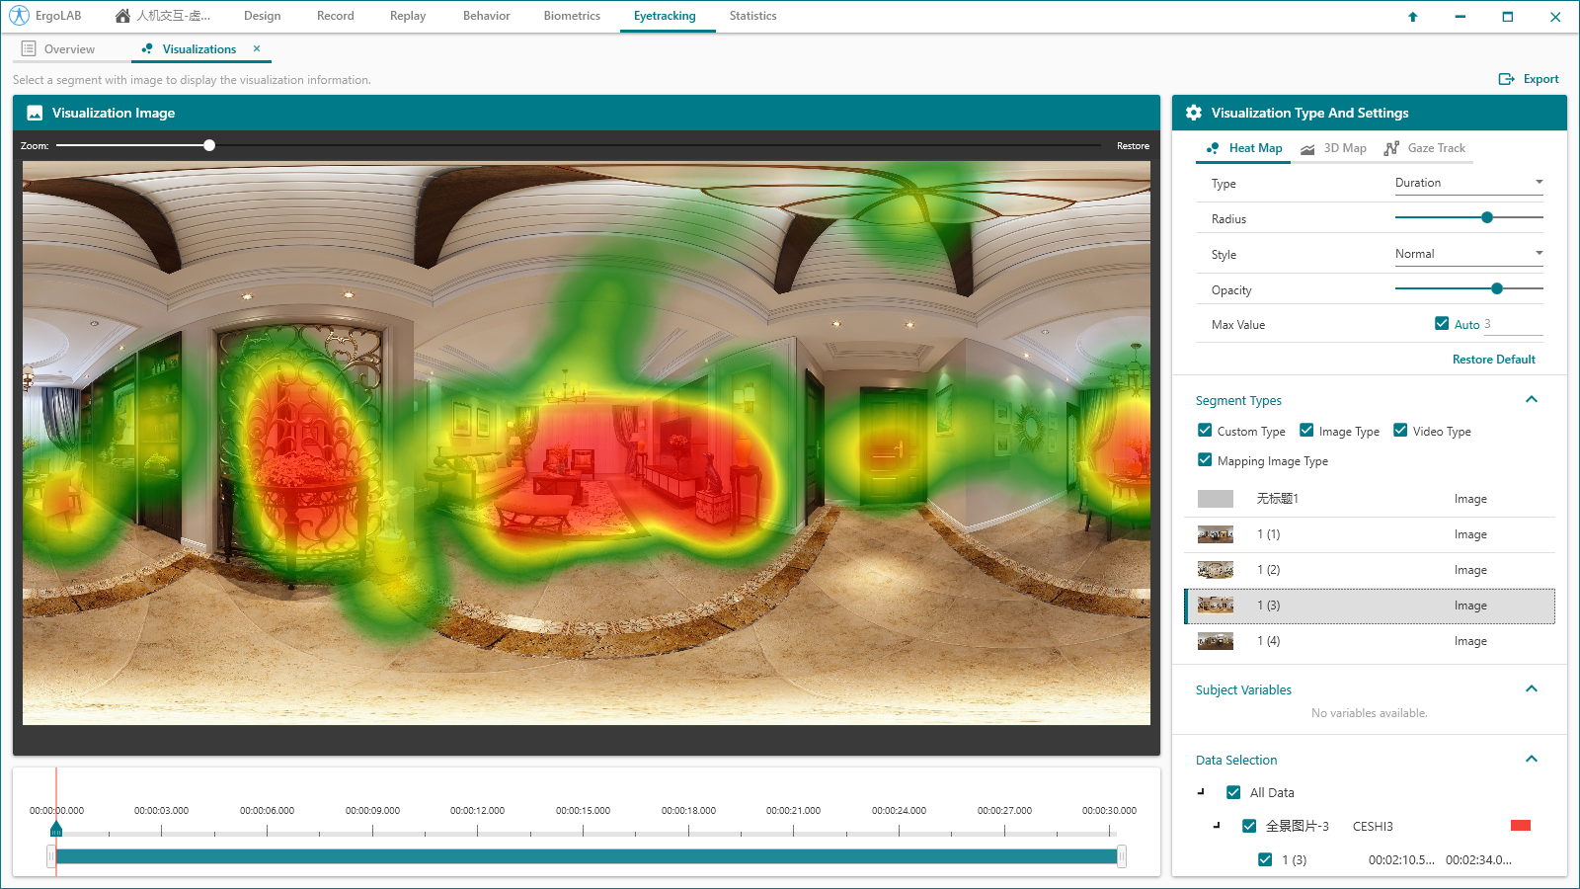Open the Statistics menu
The width and height of the screenshot is (1580, 889).
coord(752,16)
